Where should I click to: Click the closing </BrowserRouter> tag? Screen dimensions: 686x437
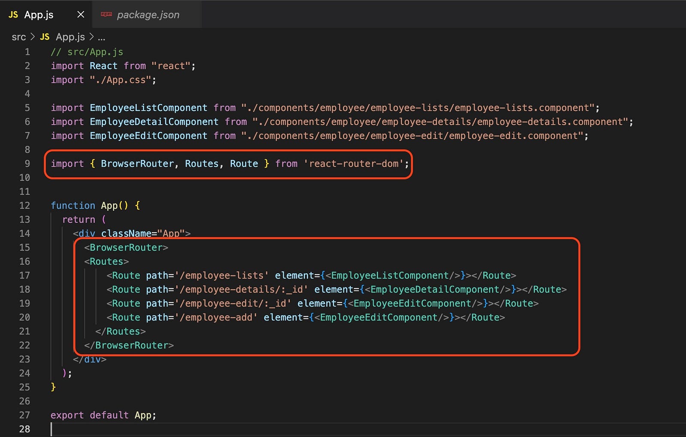[x=129, y=345]
